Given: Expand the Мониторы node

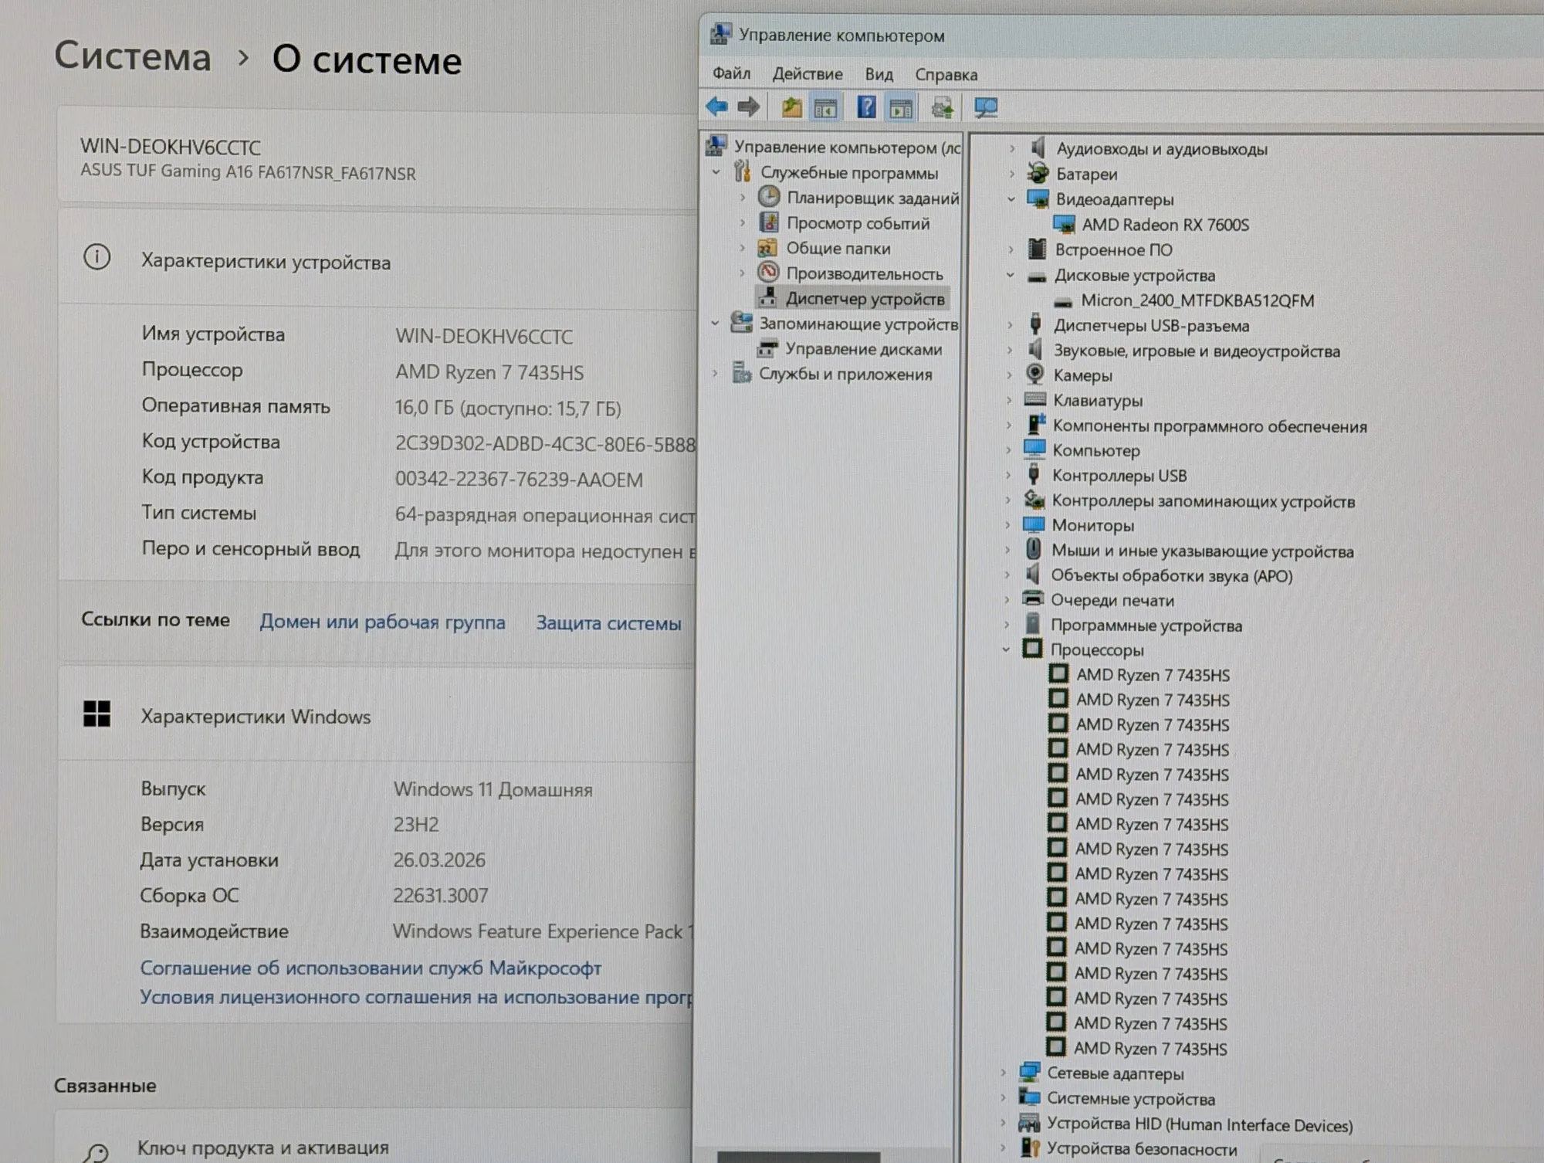Looking at the screenshot, I should point(1007,525).
